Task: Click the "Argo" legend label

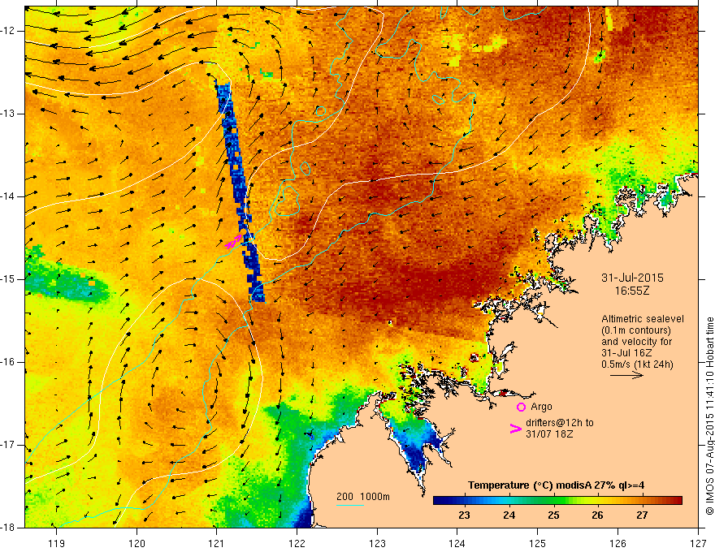Action: pos(541,407)
